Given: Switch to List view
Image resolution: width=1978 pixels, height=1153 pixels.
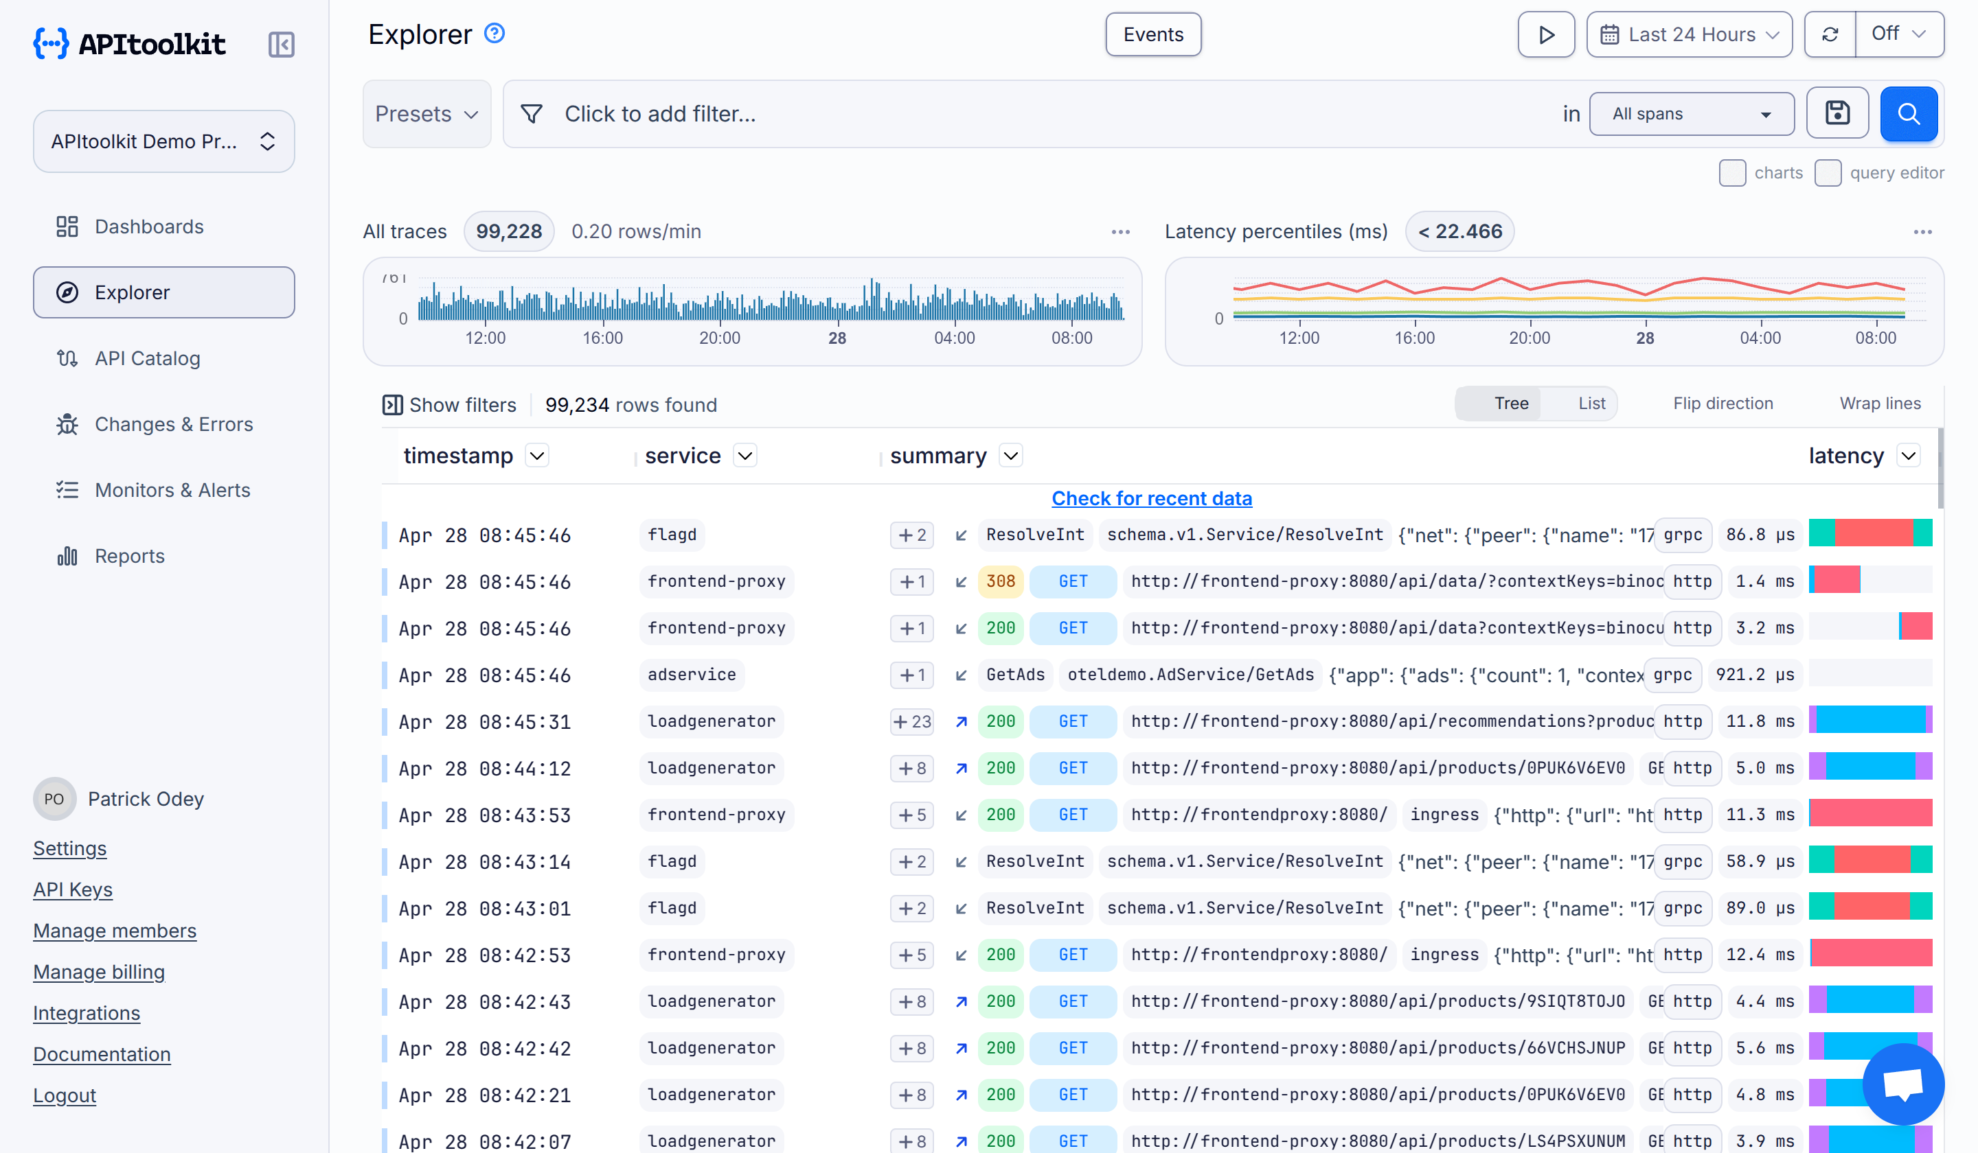Looking at the screenshot, I should (x=1591, y=403).
